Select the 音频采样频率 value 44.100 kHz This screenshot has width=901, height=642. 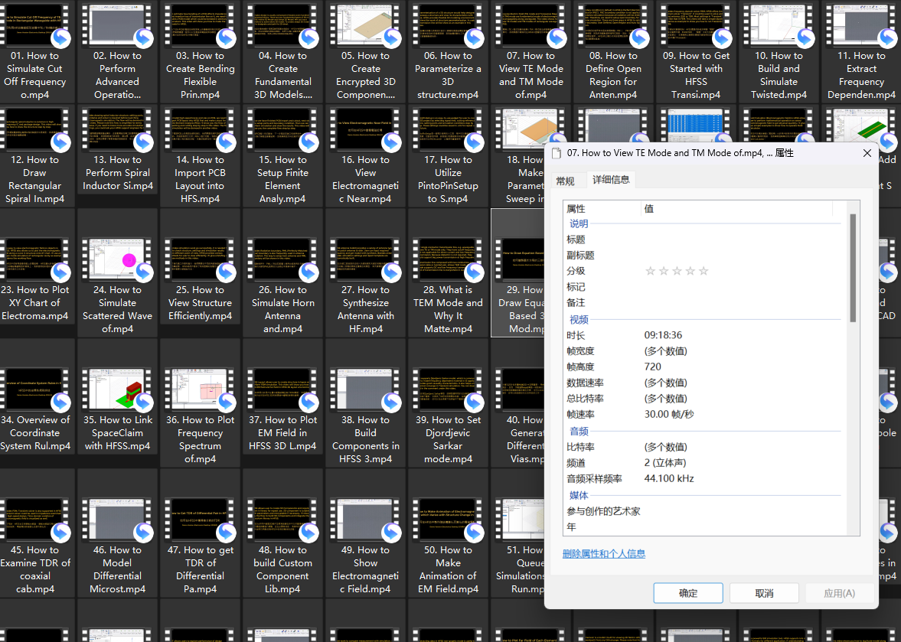669,478
